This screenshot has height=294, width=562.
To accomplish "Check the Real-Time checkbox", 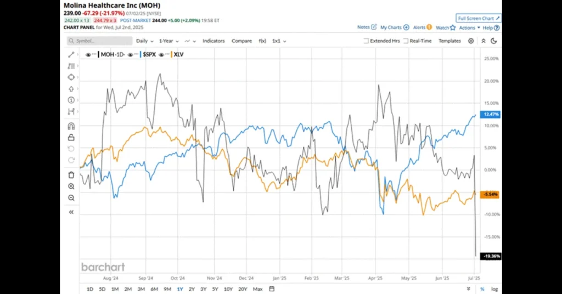I will point(406,41).
